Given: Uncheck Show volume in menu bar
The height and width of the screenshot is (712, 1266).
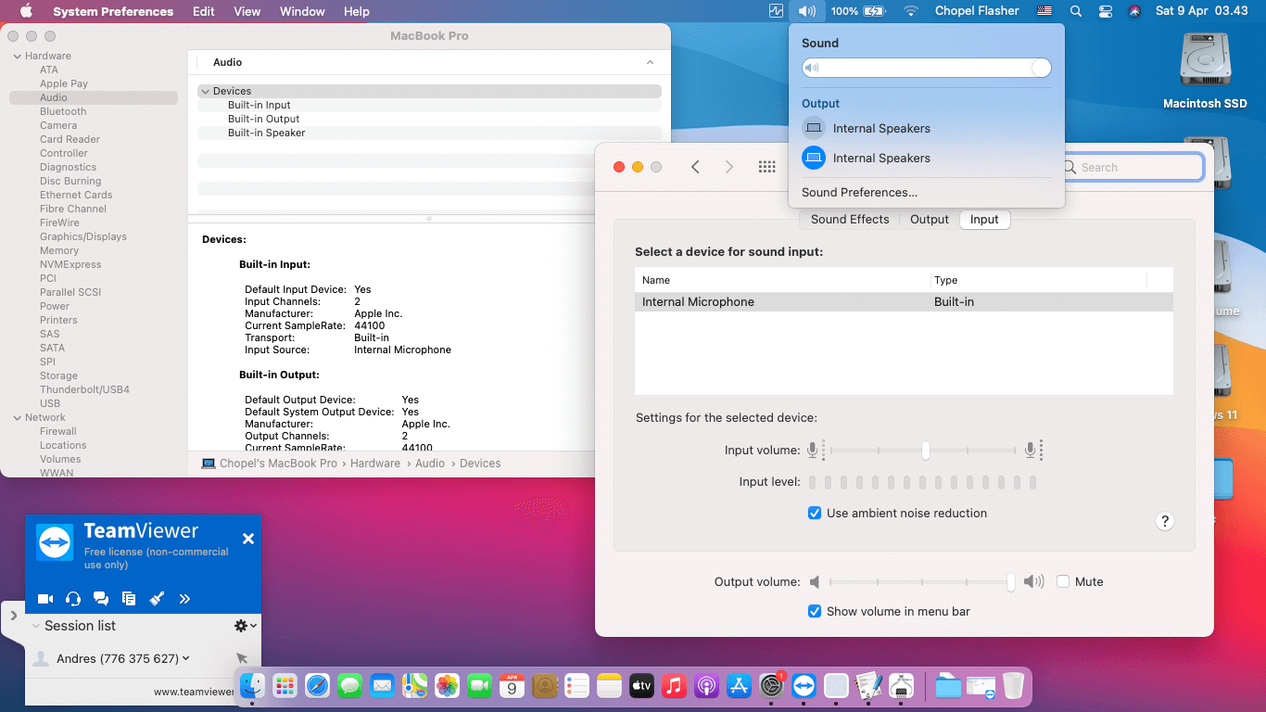Looking at the screenshot, I should point(815,612).
